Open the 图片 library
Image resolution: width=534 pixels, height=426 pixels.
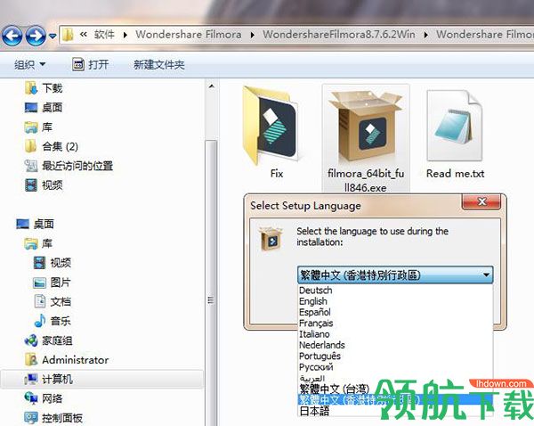point(53,283)
